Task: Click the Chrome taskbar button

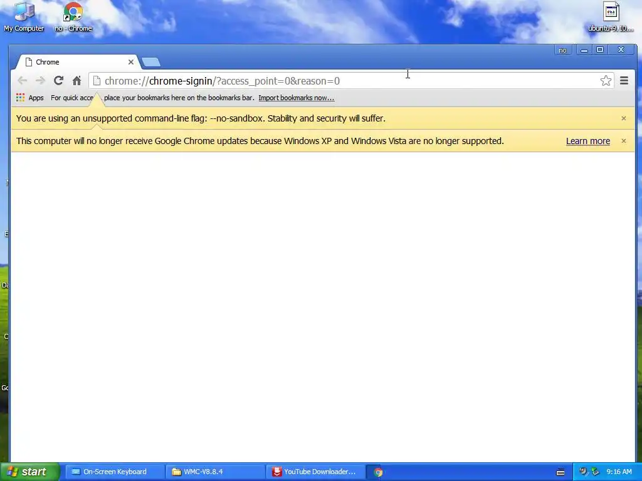Action: (x=378, y=472)
